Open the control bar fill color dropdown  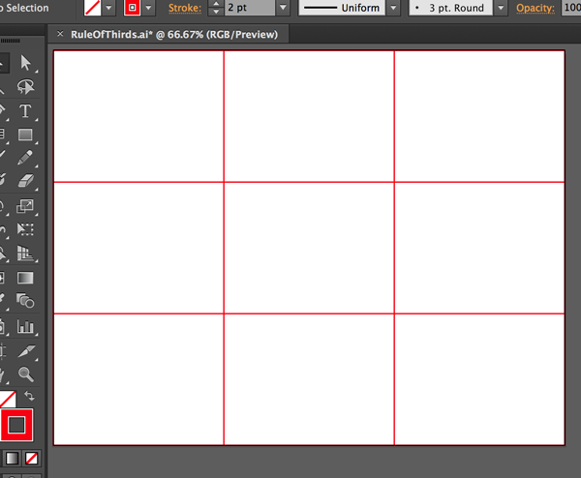point(108,8)
